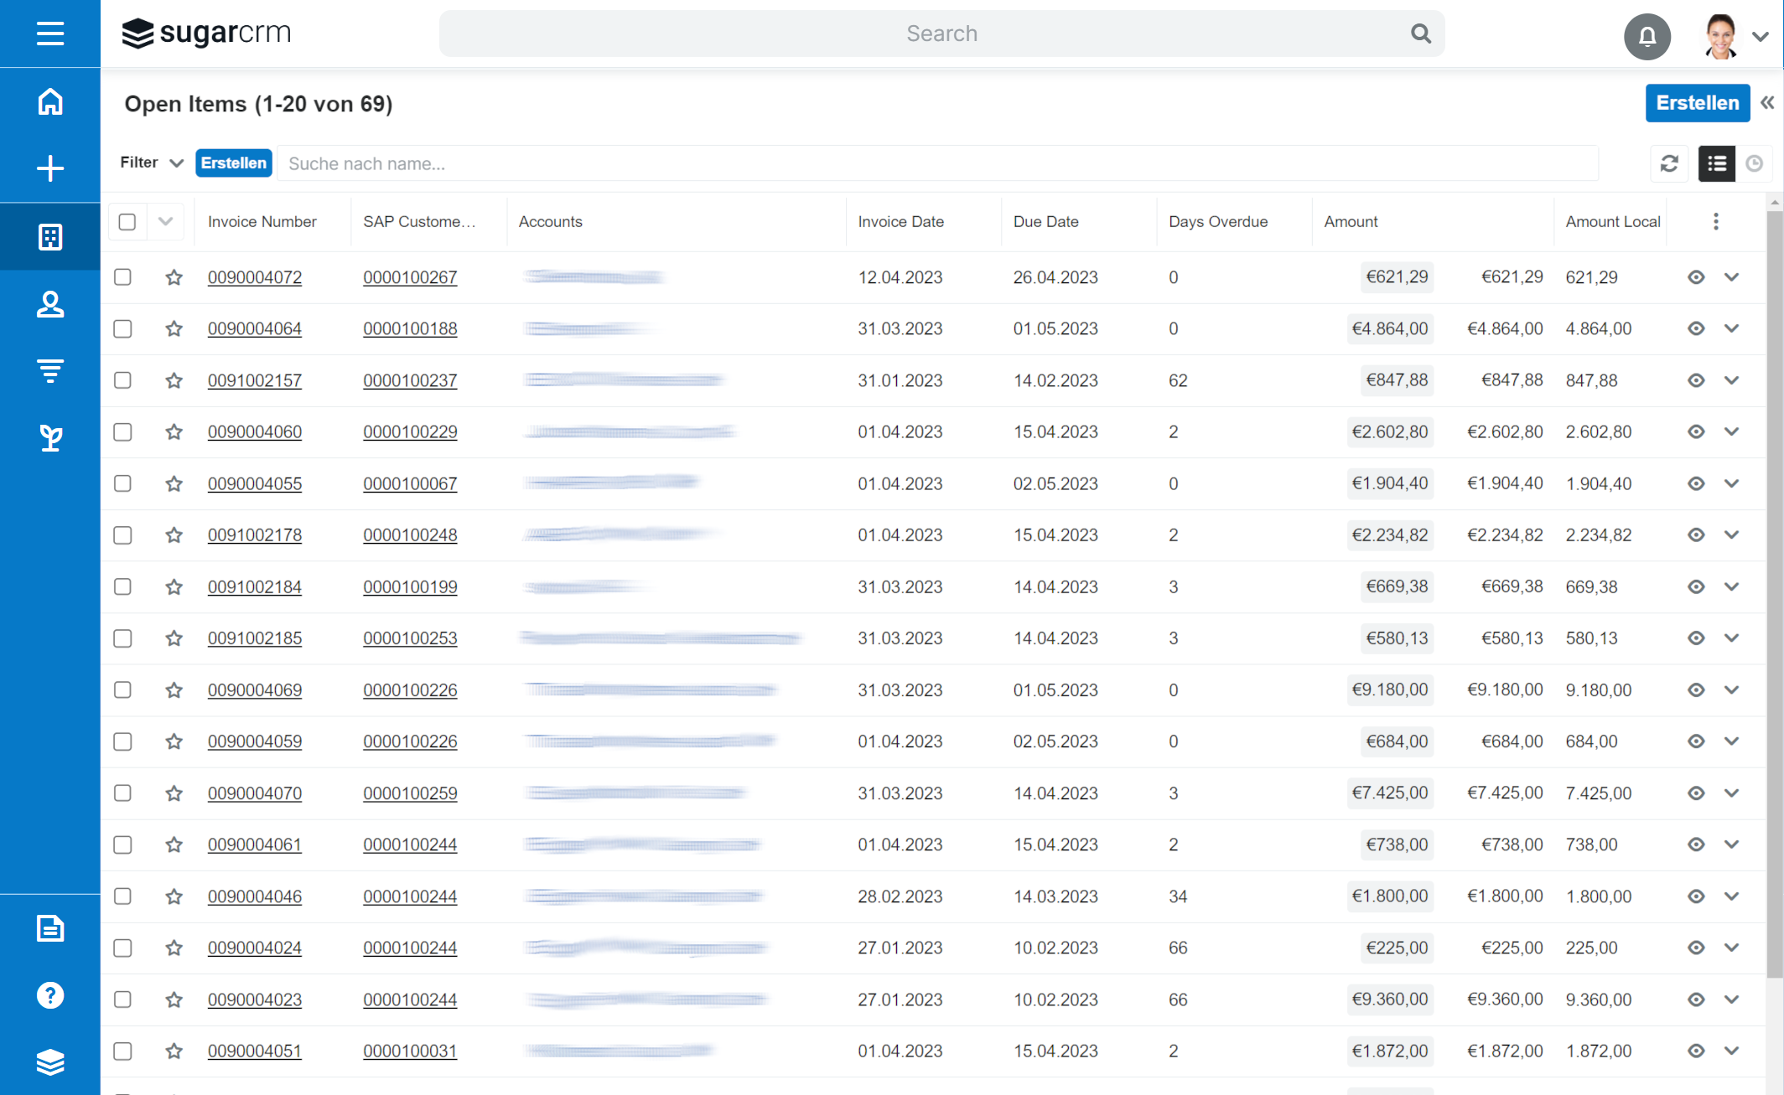The height and width of the screenshot is (1095, 1784).
Task: Click the global Search field
Action: (941, 34)
